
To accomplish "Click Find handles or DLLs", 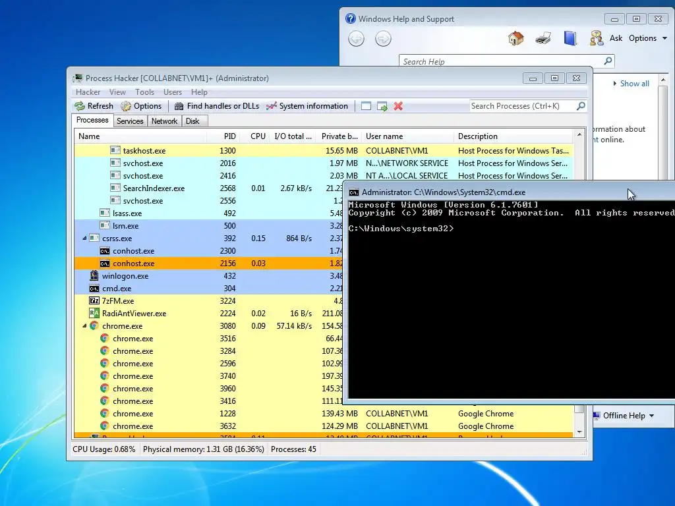I will pos(216,106).
